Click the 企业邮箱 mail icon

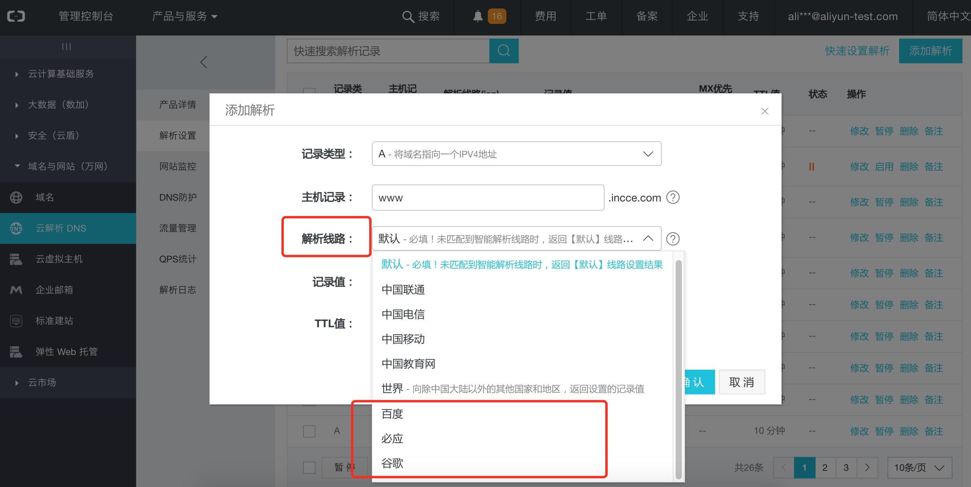pyautogui.click(x=16, y=290)
